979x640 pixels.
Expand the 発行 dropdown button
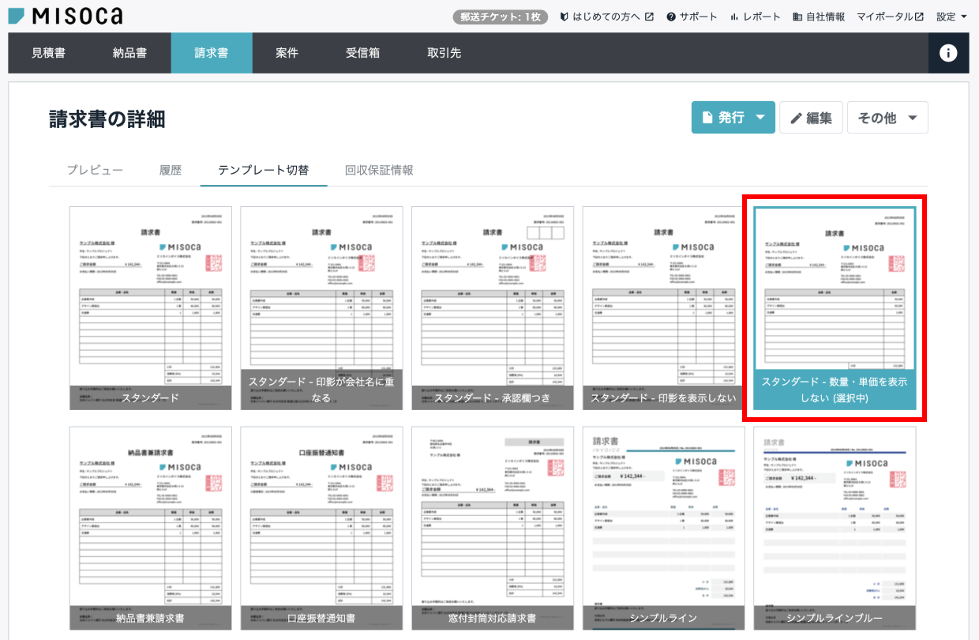pyautogui.click(x=733, y=118)
